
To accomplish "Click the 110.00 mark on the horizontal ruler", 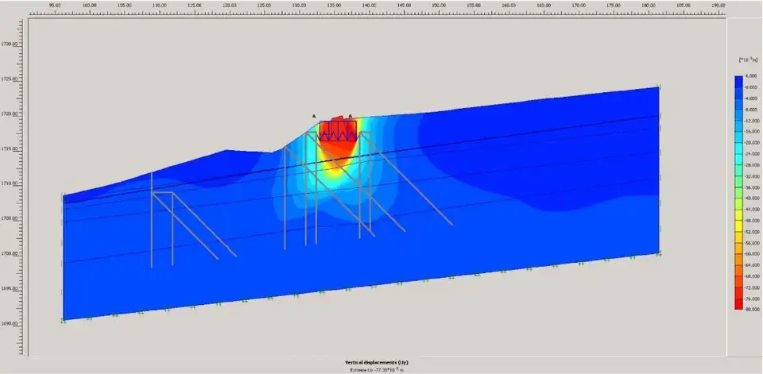I will point(160,5).
